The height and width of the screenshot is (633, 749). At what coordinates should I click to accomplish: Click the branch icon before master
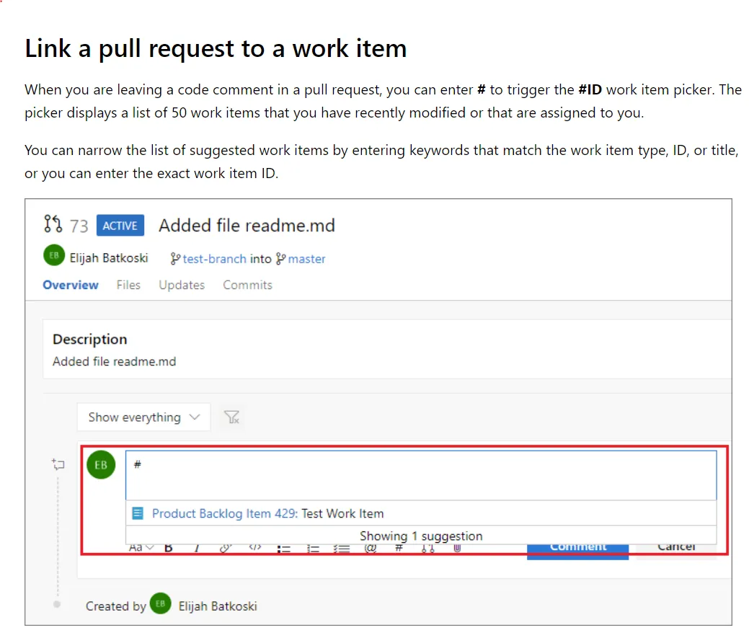click(x=281, y=259)
